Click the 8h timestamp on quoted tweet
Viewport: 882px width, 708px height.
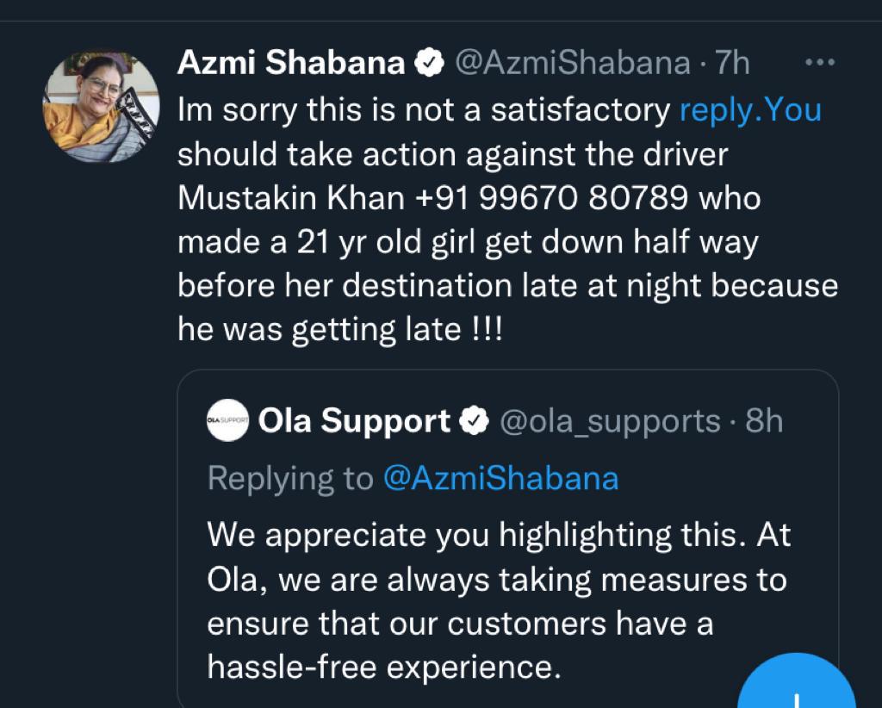[763, 421]
